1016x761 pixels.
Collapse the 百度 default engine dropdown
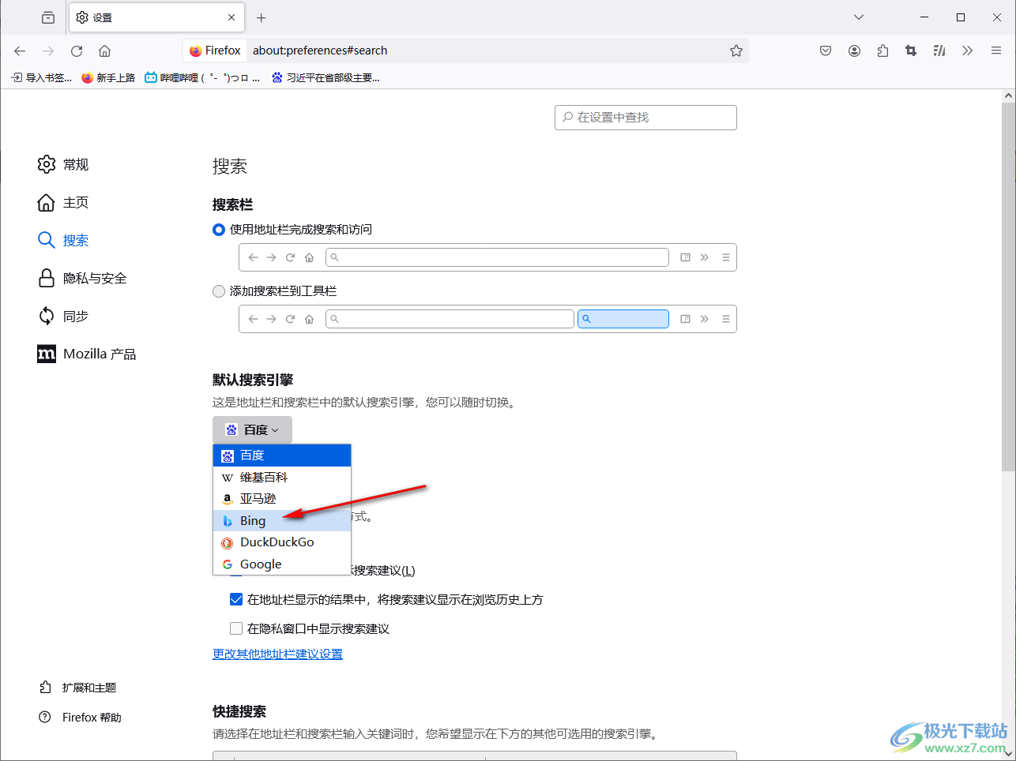coord(252,430)
